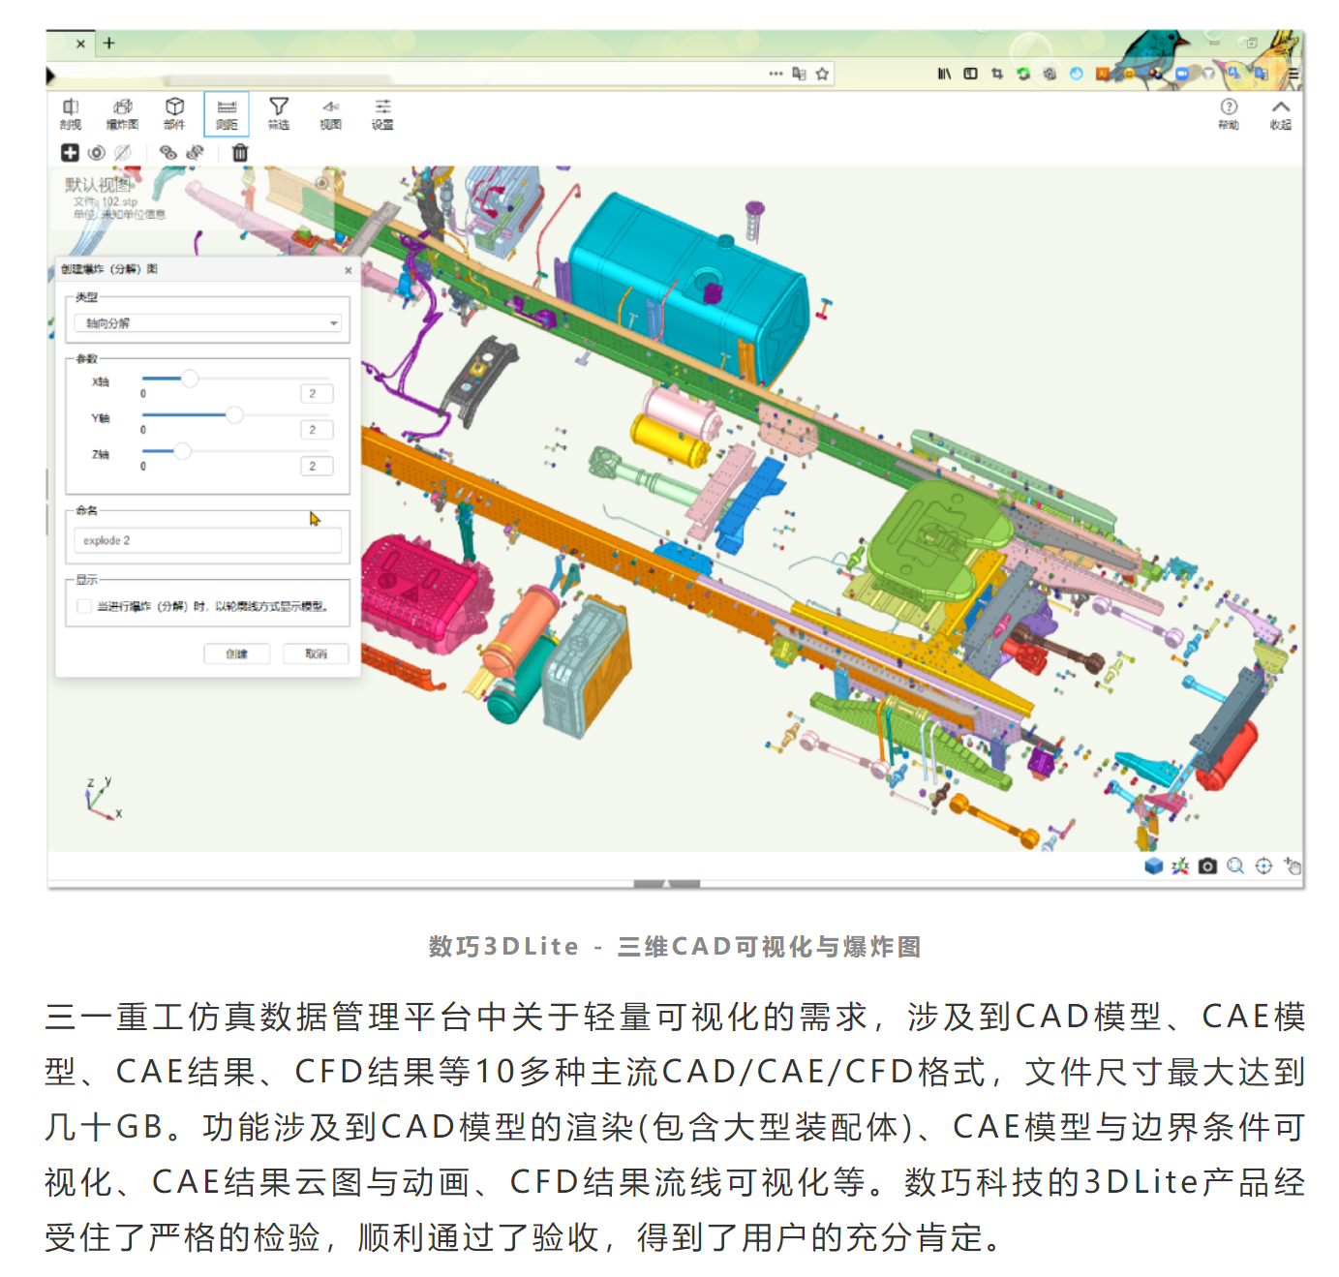Enable outline display checkbox in 显示 section
Screen dimensions: 1339x1277
tap(83, 606)
